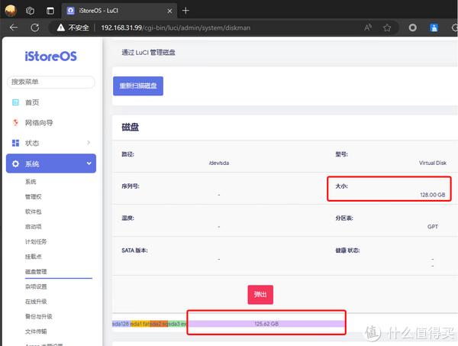The width and height of the screenshot is (458, 346).
Task: Toggle the vertical tabs icon
Action: pyautogui.click(x=50, y=11)
